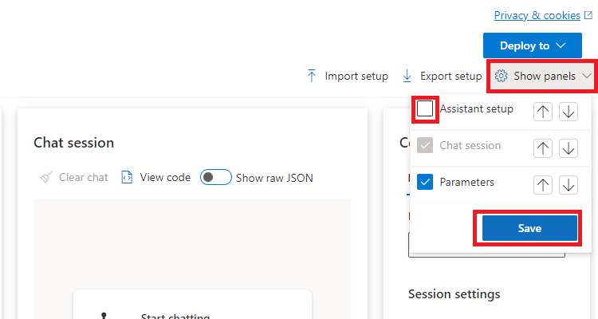The image size is (598, 319).
Task: Click the Export setup button
Action: (x=443, y=76)
